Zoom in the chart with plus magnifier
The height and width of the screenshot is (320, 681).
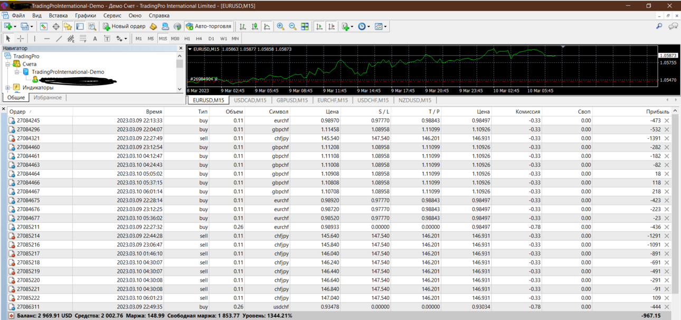280,26
